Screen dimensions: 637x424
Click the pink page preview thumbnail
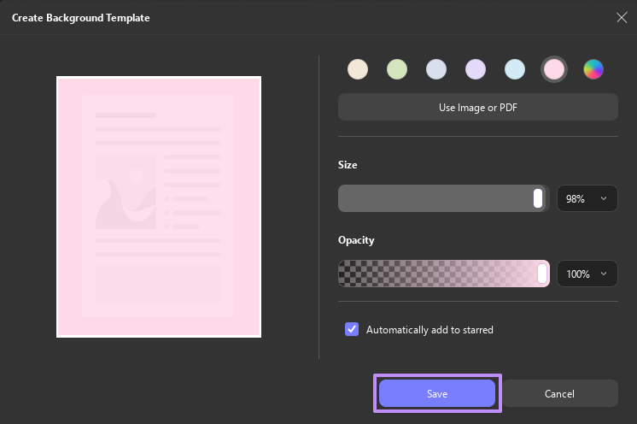(x=159, y=207)
